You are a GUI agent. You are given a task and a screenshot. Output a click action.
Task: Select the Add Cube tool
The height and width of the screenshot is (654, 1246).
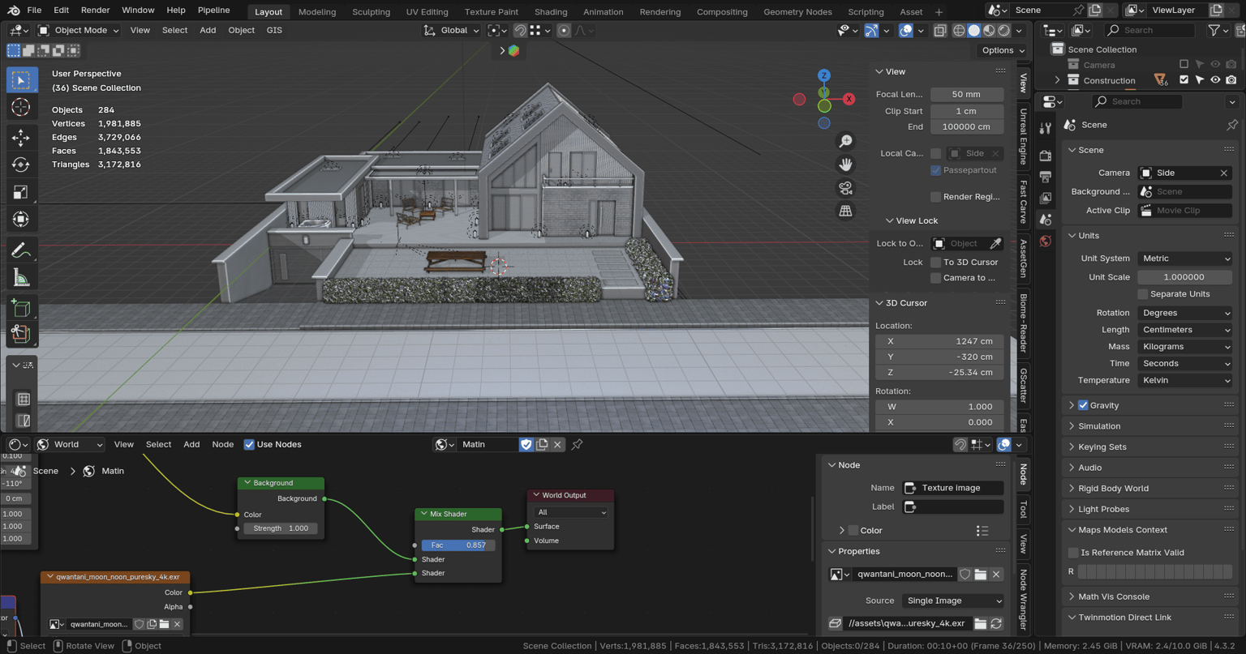click(x=21, y=308)
